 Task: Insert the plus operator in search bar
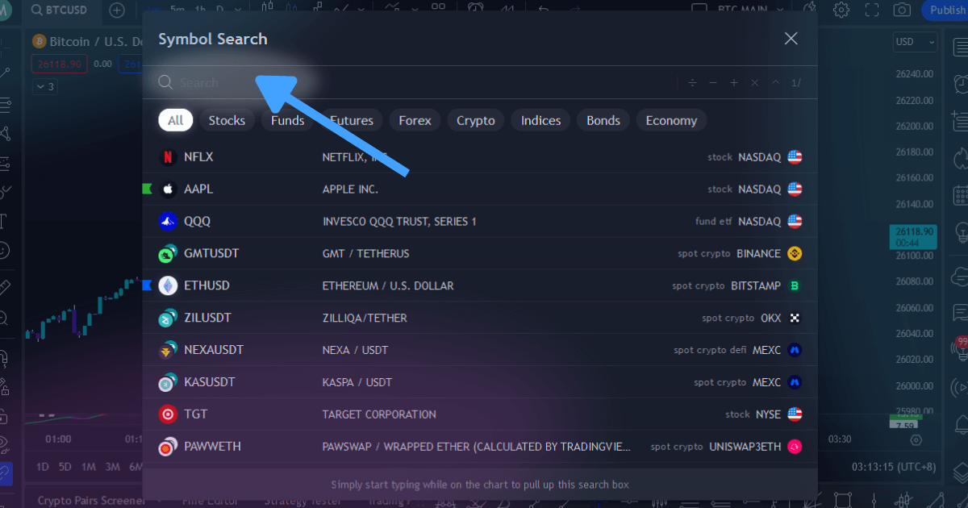pos(734,82)
